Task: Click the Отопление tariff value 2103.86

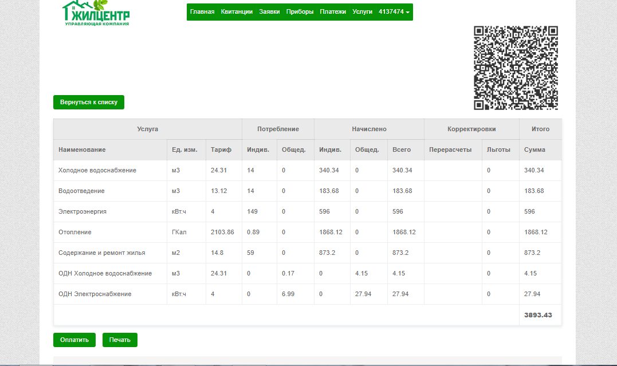Action: pyautogui.click(x=222, y=232)
